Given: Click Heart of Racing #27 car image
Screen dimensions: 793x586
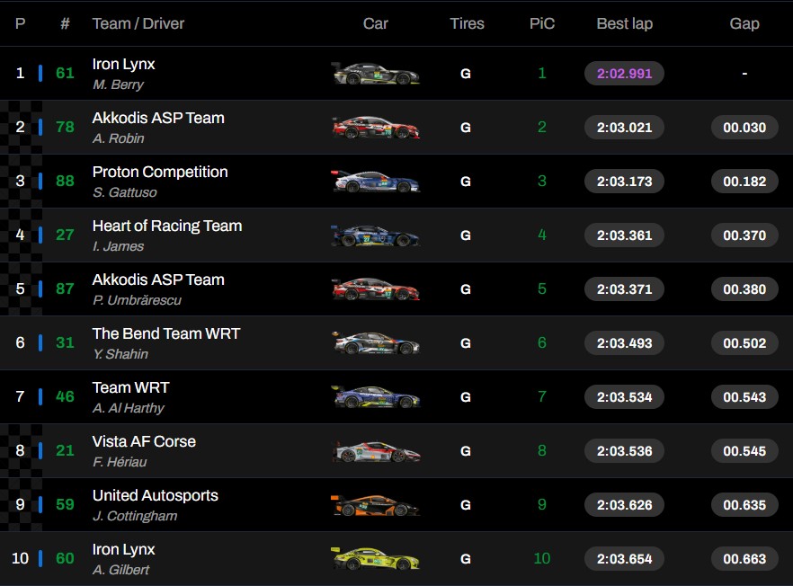Looking at the screenshot, I should (375, 235).
